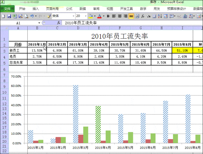Switch to the 视图 View tab
Screen dimensions: 203x154
tap(110, 9)
